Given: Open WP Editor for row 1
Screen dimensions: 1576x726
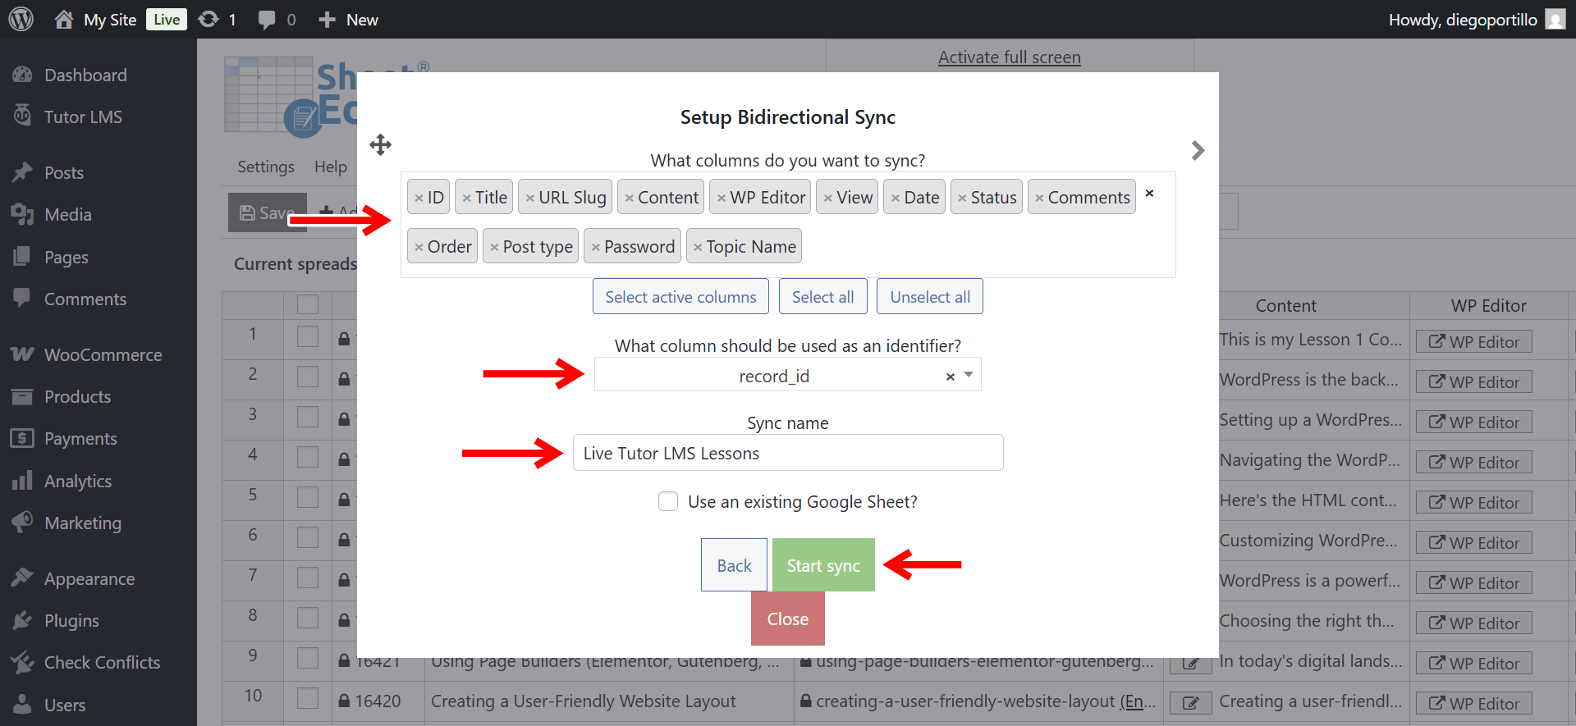Looking at the screenshot, I should pos(1473,342).
